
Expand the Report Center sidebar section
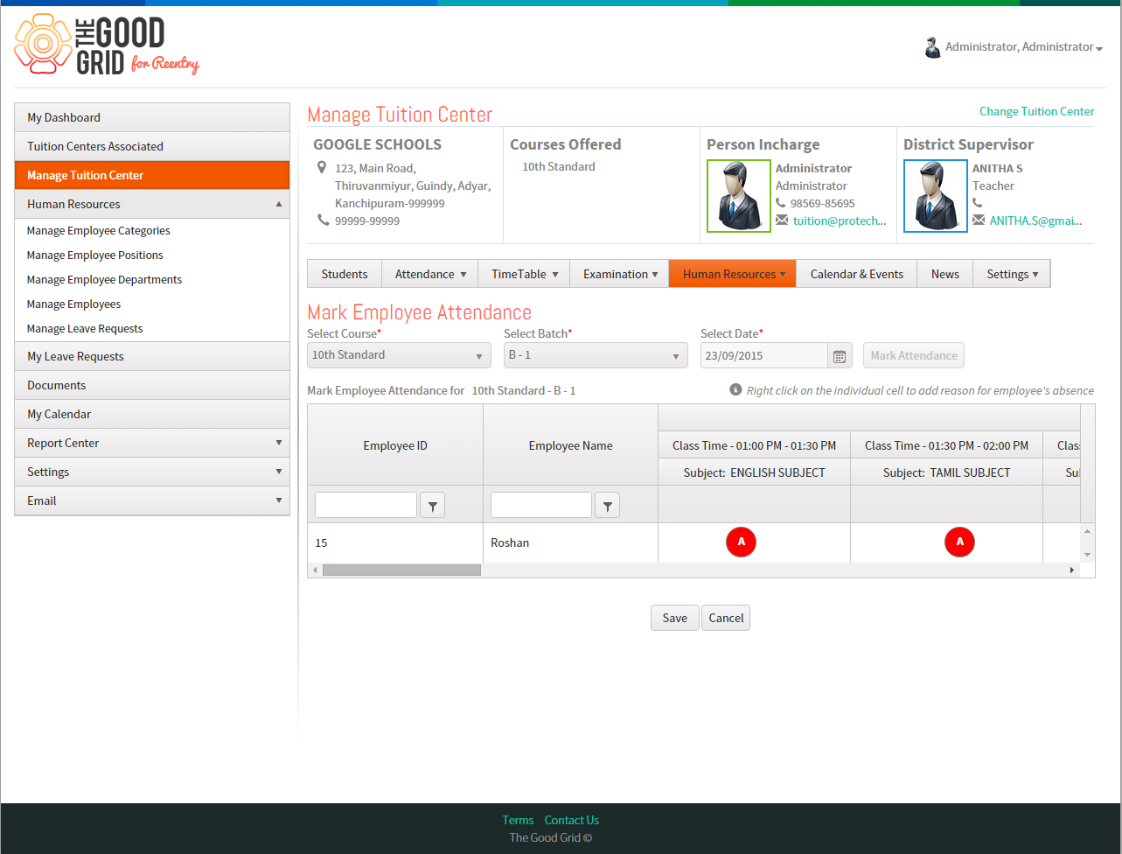152,443
